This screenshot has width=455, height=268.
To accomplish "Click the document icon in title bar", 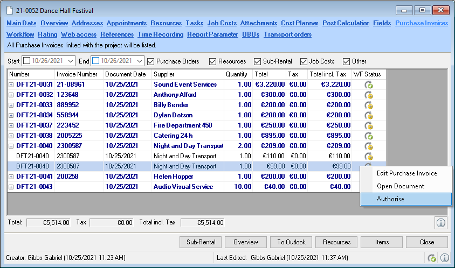I will click(10, 11).
